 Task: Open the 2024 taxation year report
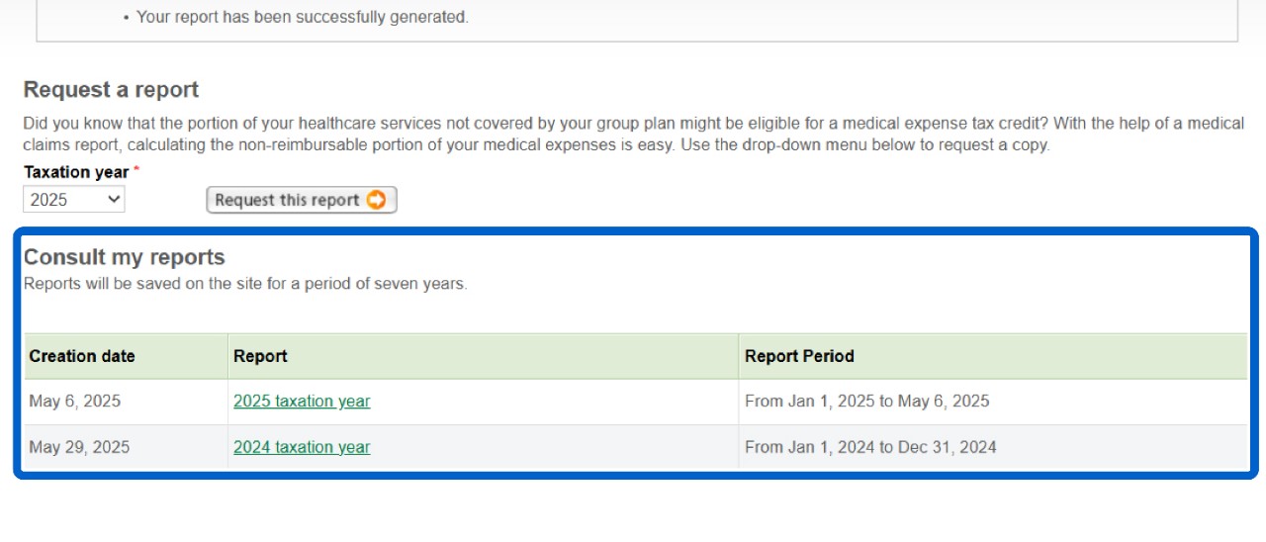(302, 447)
